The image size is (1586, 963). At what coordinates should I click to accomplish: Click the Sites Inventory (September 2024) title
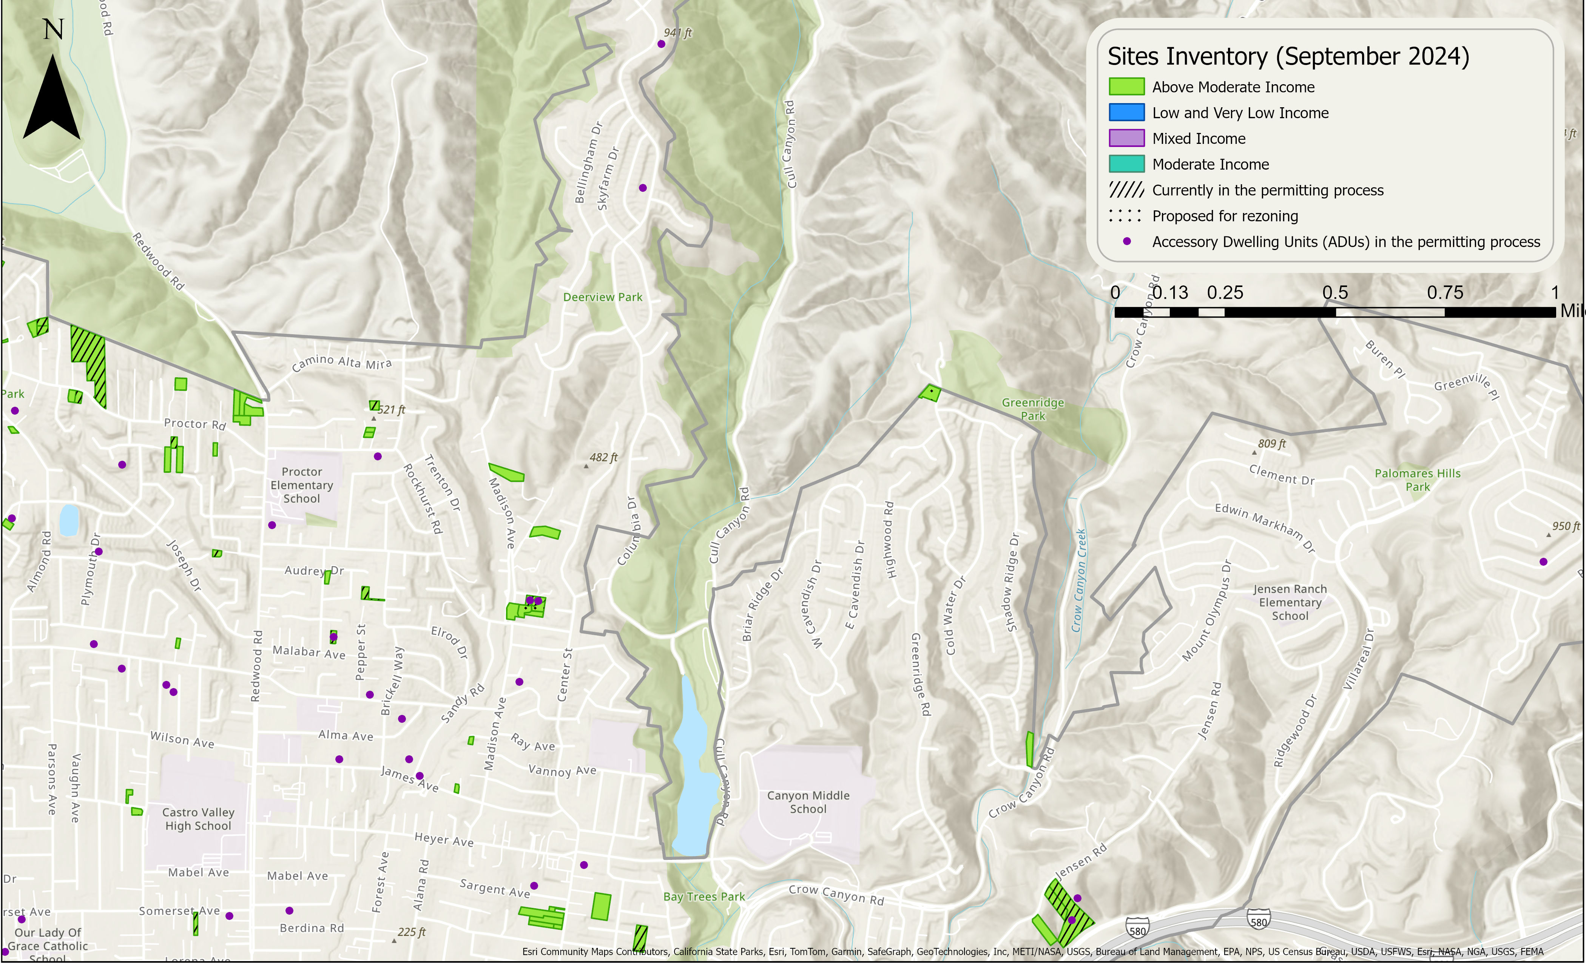pyautogui.click(x=1288, y=57)
